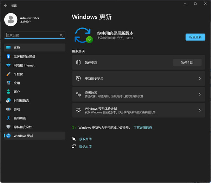Click the 隐私和安全性 shield icon

point(8,127)
